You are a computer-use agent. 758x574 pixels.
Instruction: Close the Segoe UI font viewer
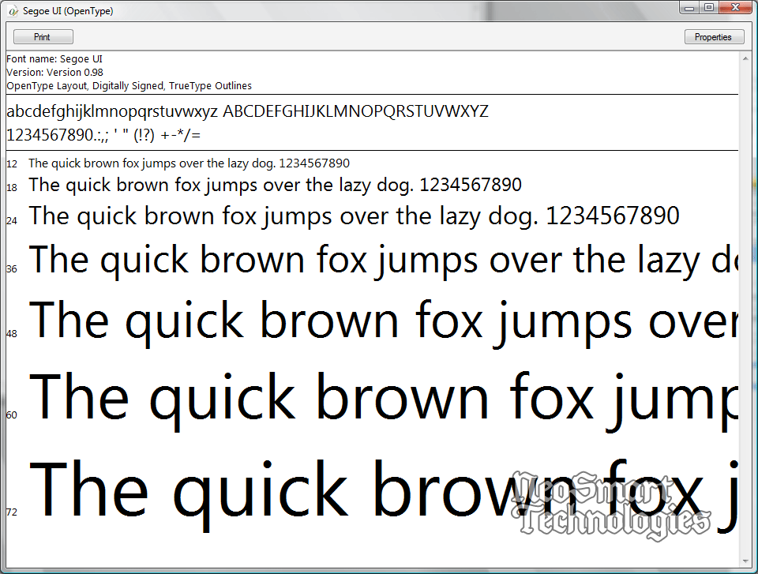point(735,8)
